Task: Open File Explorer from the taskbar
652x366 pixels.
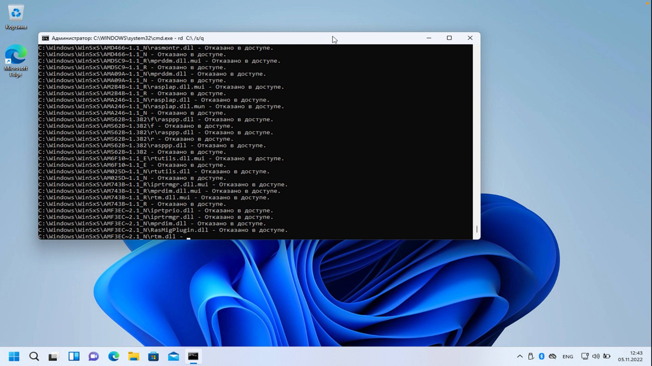Action: 133,356
